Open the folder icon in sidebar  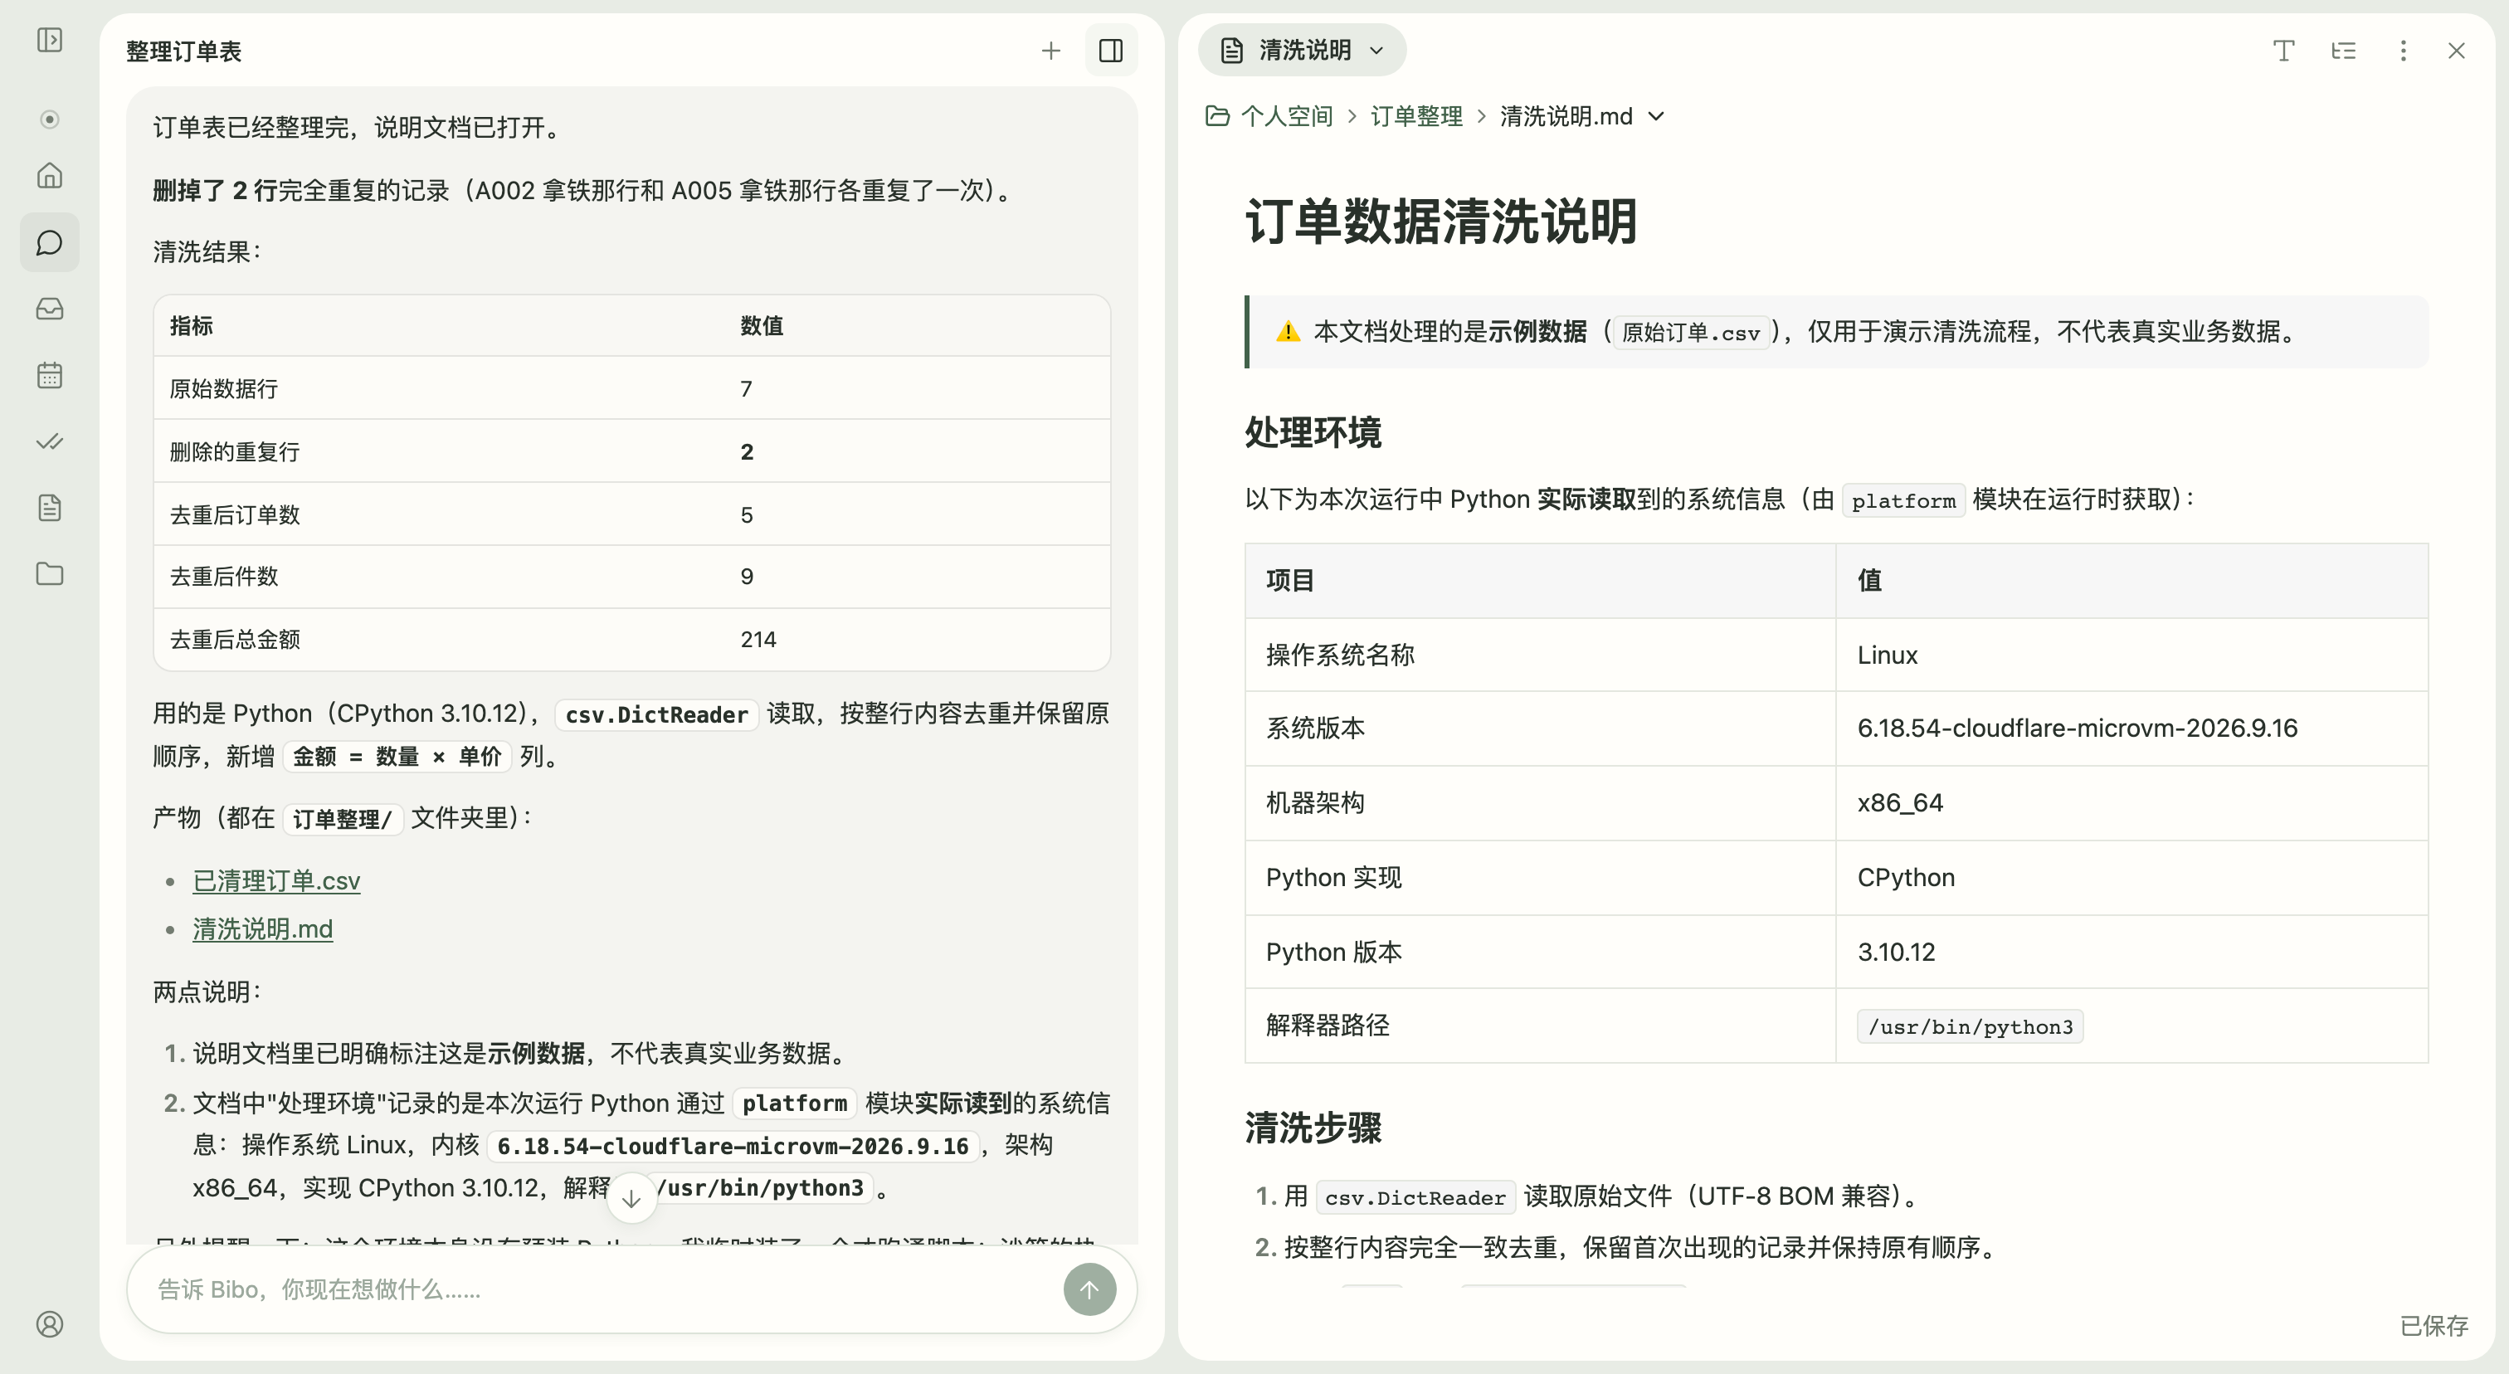(50, 573)
